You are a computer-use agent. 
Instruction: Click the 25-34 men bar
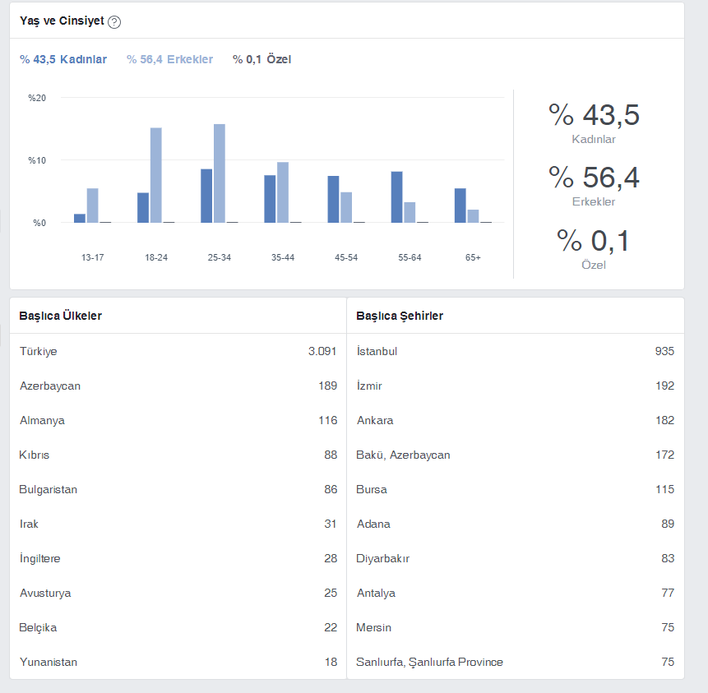tap(220, 173)
